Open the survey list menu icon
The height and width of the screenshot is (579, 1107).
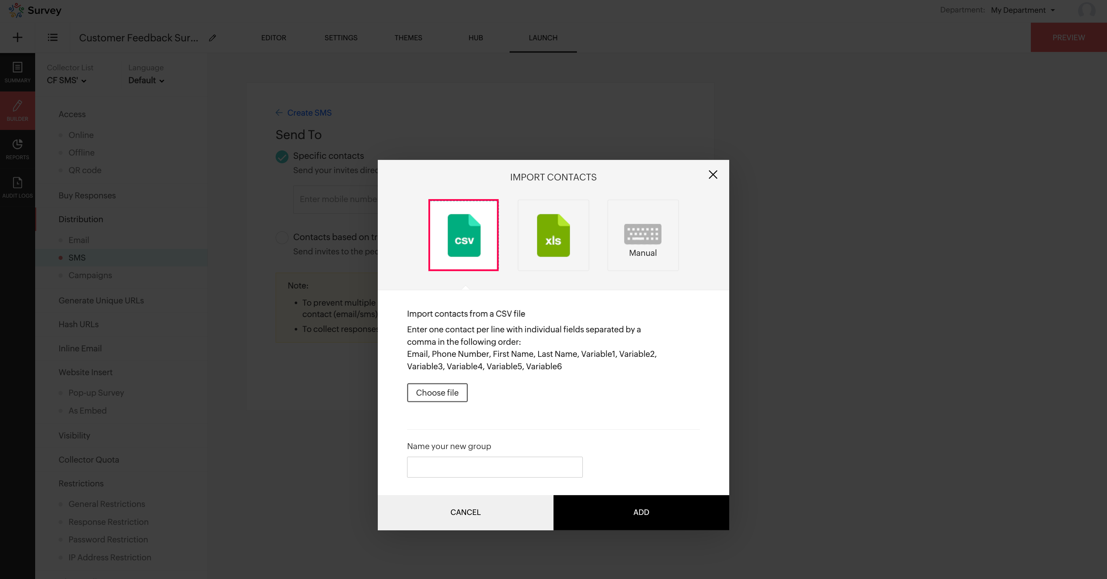tap(52, 37)
